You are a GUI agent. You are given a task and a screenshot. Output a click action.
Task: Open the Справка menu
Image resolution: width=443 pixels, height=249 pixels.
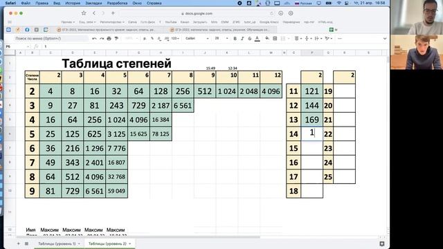(x=154, y=3)
